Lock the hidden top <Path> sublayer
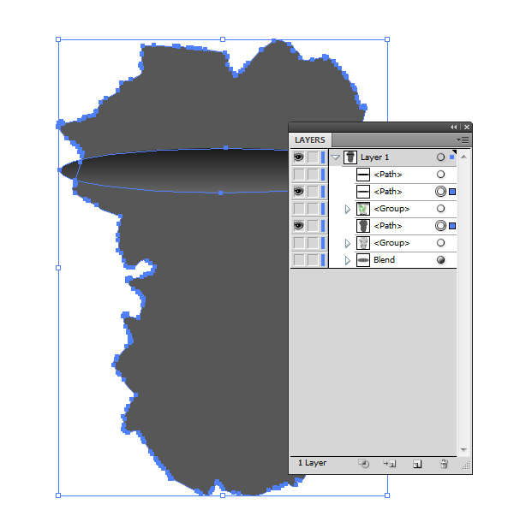The height and width of the screenshot is (522, 514). (313, 174)
